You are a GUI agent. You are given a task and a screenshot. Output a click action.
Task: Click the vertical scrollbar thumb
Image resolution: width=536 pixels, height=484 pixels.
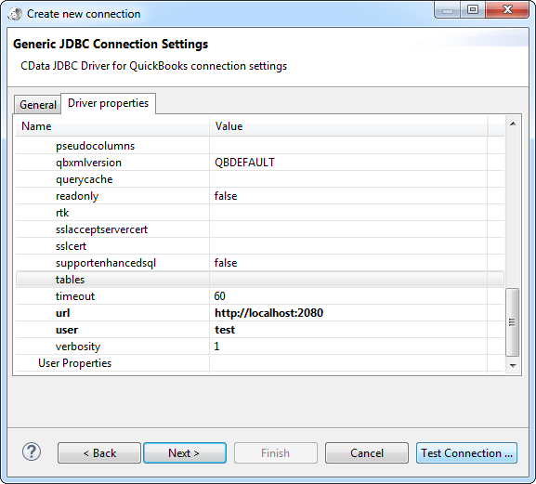pos(512,322)
